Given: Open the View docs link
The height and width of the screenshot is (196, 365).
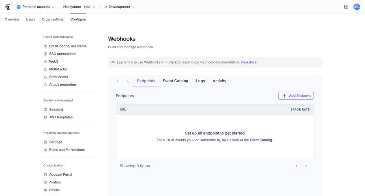Looking at the screenshot, I should [248, 62].
